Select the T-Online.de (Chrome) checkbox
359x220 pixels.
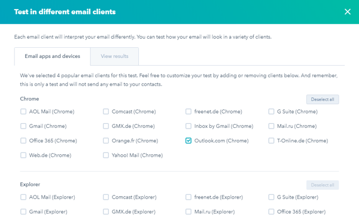click(x=271, y=140)
